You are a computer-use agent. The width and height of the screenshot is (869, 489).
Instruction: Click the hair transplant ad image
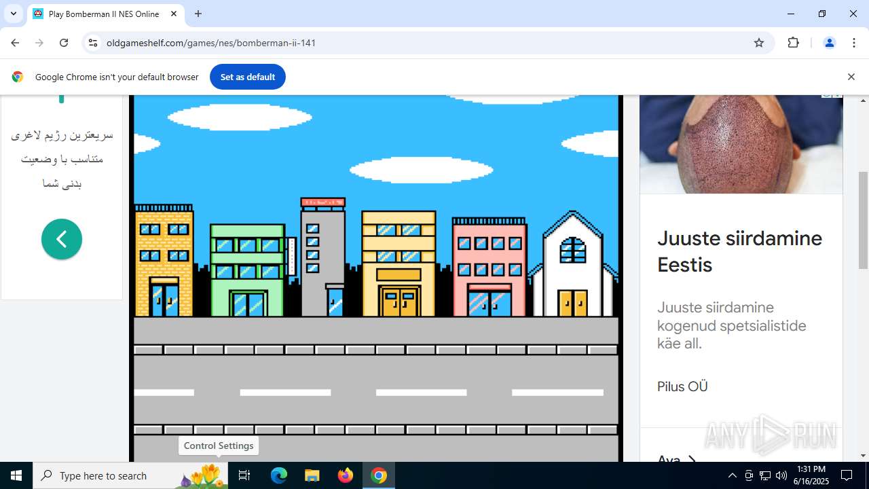pyautogui.click(x=741, y=144)
